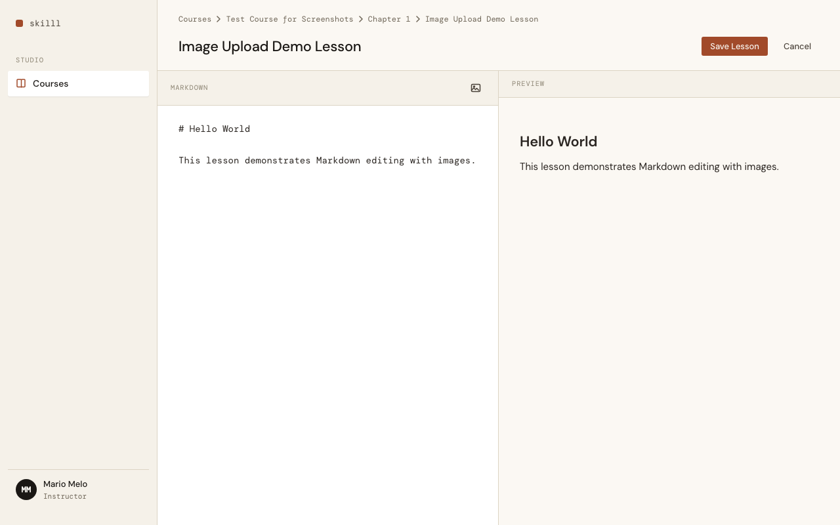This screenshot has width=840, height=525.
Task: Click the PREVIEW panel label
Action: [x=528, y=84]
